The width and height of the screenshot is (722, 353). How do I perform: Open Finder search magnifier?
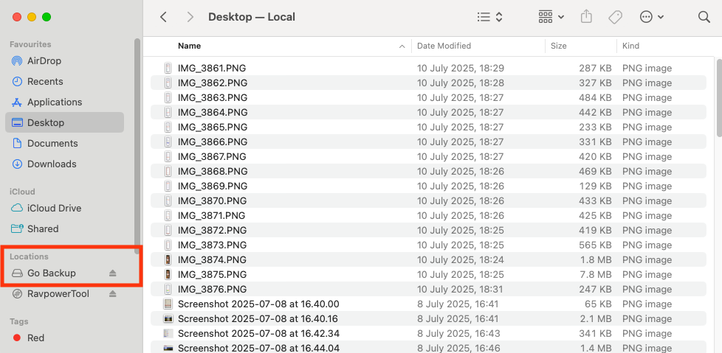point(704,17)
